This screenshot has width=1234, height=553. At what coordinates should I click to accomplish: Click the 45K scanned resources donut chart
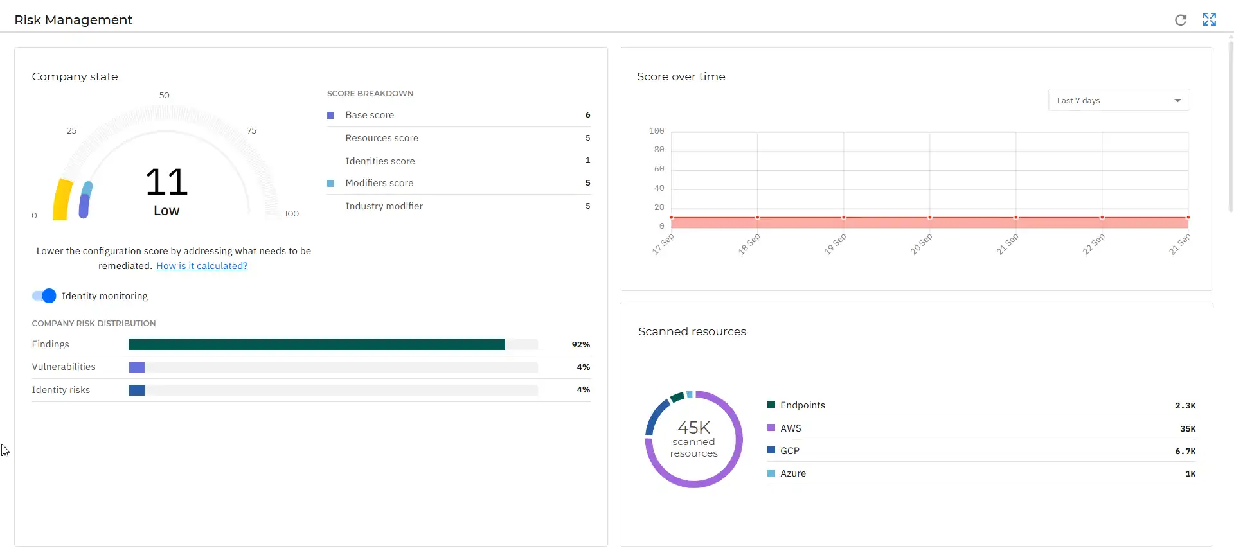(694, 439)
